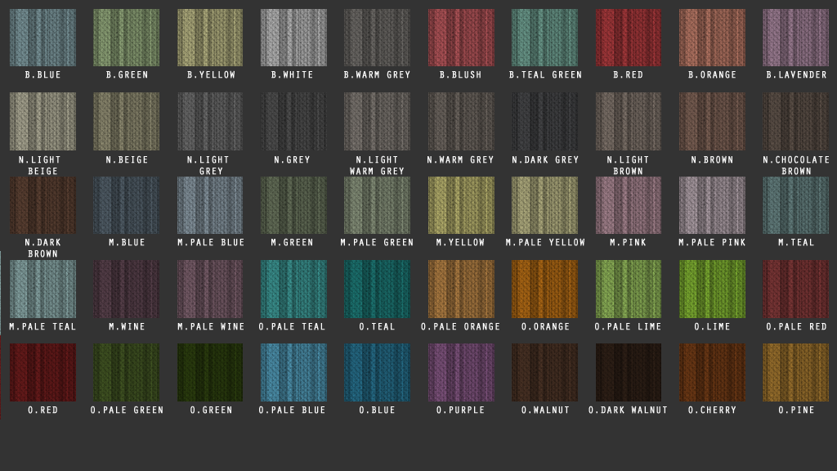Pick the M.BLUE swatch

pos(127,205)
